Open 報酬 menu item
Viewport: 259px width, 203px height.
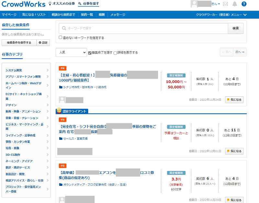pyautogui.click(x=102, y=15)
